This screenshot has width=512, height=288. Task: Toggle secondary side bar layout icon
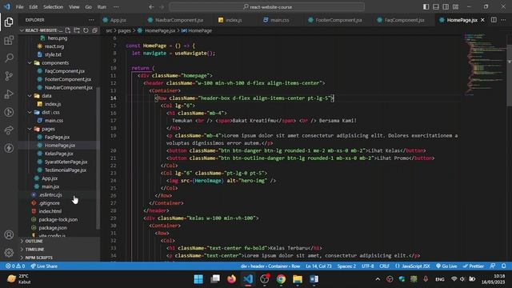pyautogui.click(x=446, y=7)
